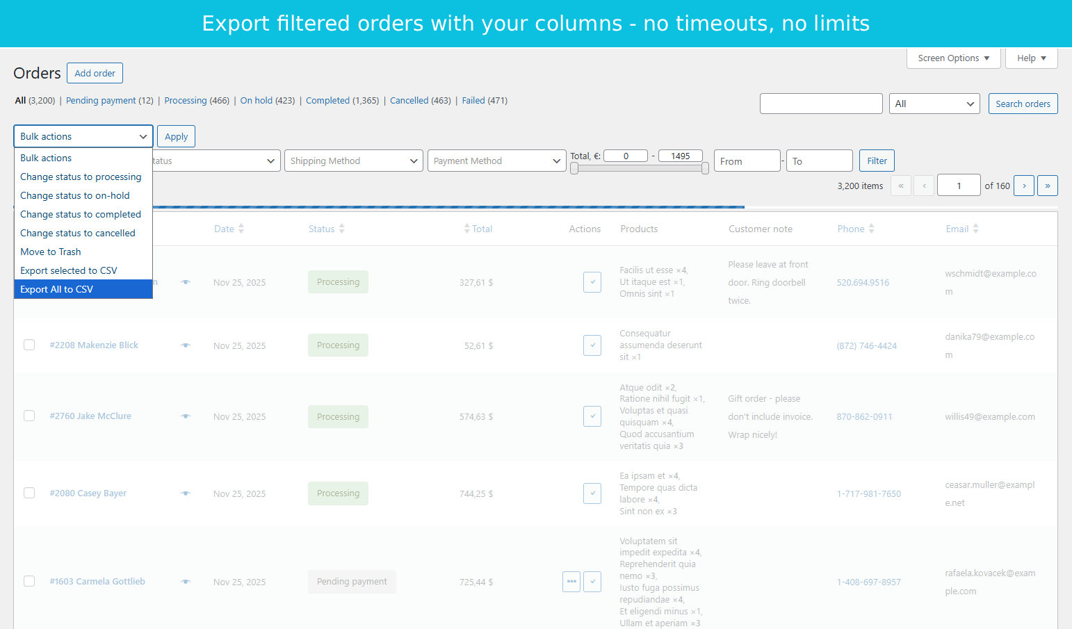Image resolution: width=1072 pixels, height=629 pixels.
Task: Click inside the current page number field
Action: coord(959,186)
